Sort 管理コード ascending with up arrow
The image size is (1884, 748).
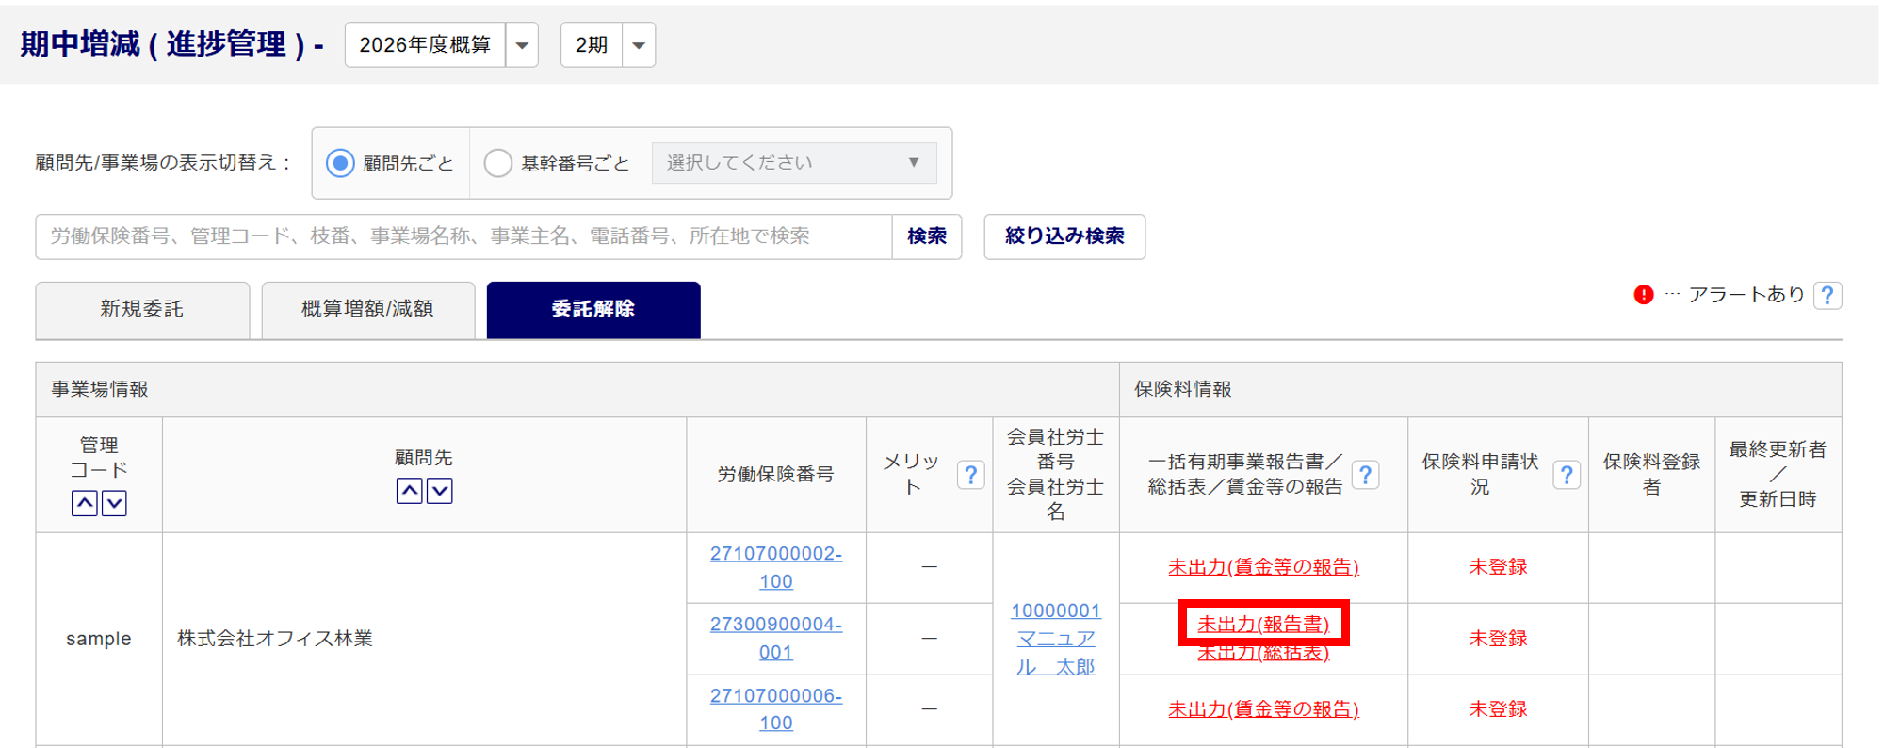85,503
